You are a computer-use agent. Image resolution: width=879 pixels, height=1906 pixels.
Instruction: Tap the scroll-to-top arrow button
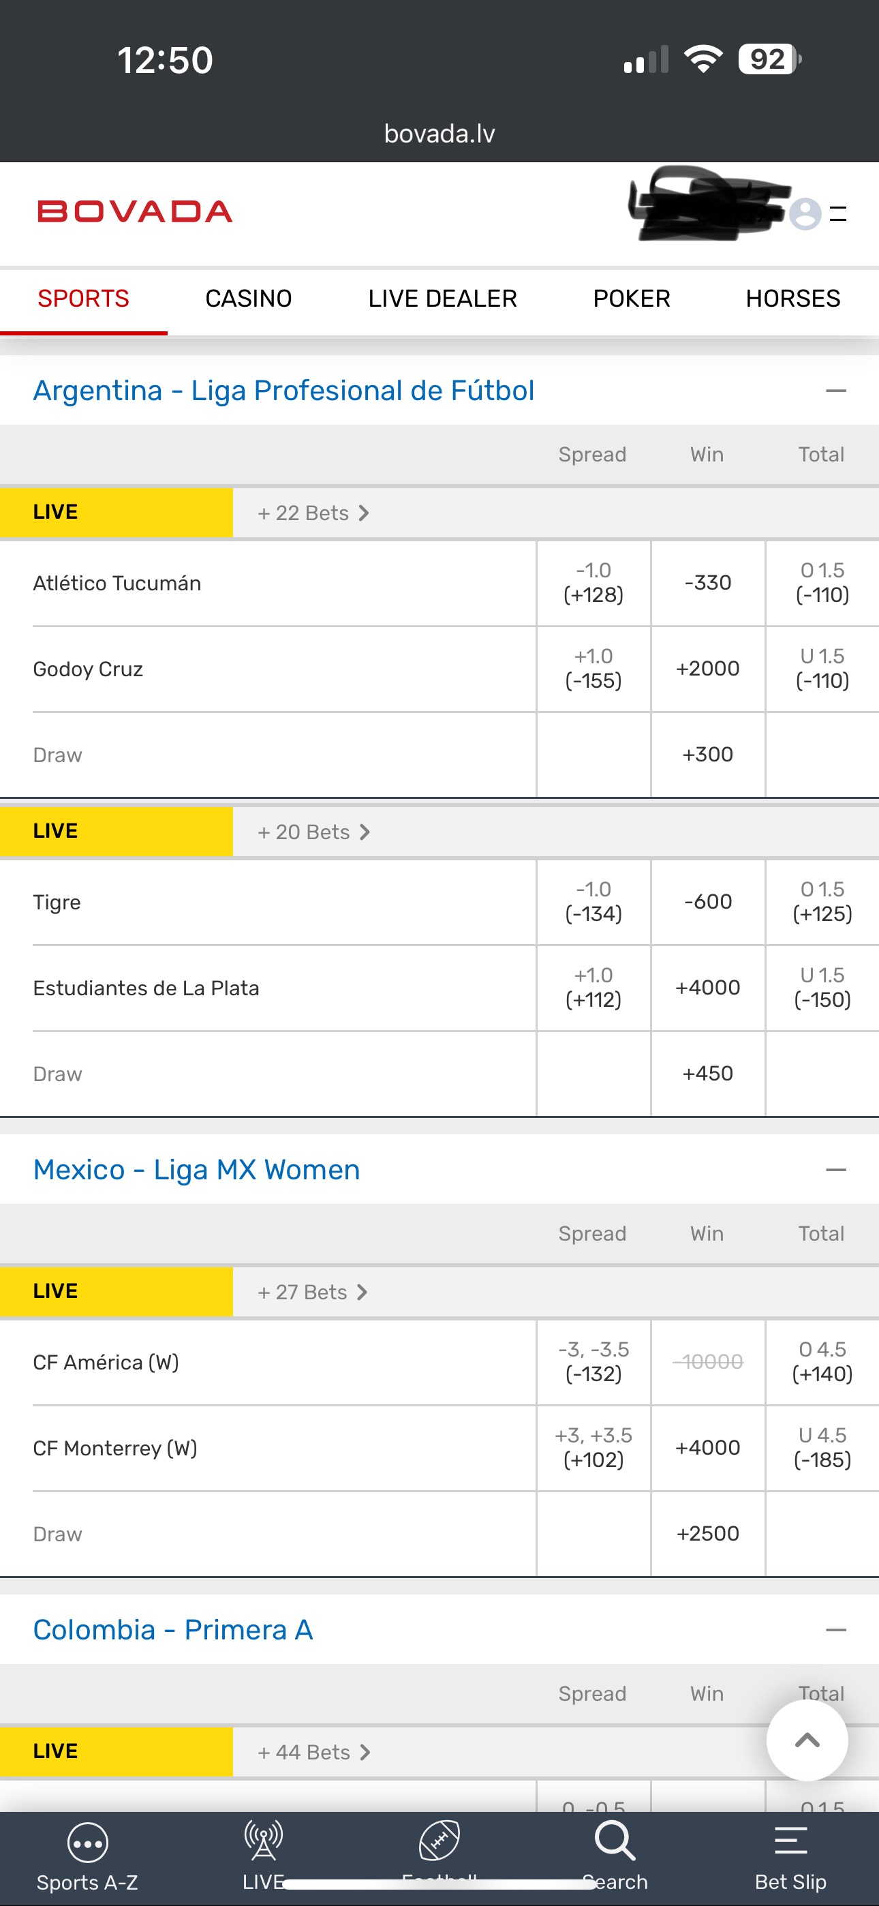click(x=807, y=1740)
